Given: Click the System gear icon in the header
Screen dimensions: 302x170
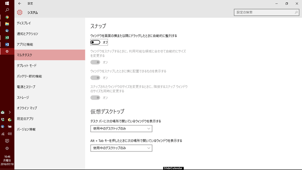Looking at the screenshot, I should 20,12.
